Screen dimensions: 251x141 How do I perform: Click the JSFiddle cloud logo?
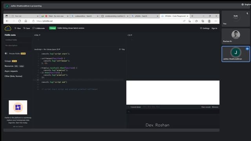click(x=8, y=28)
